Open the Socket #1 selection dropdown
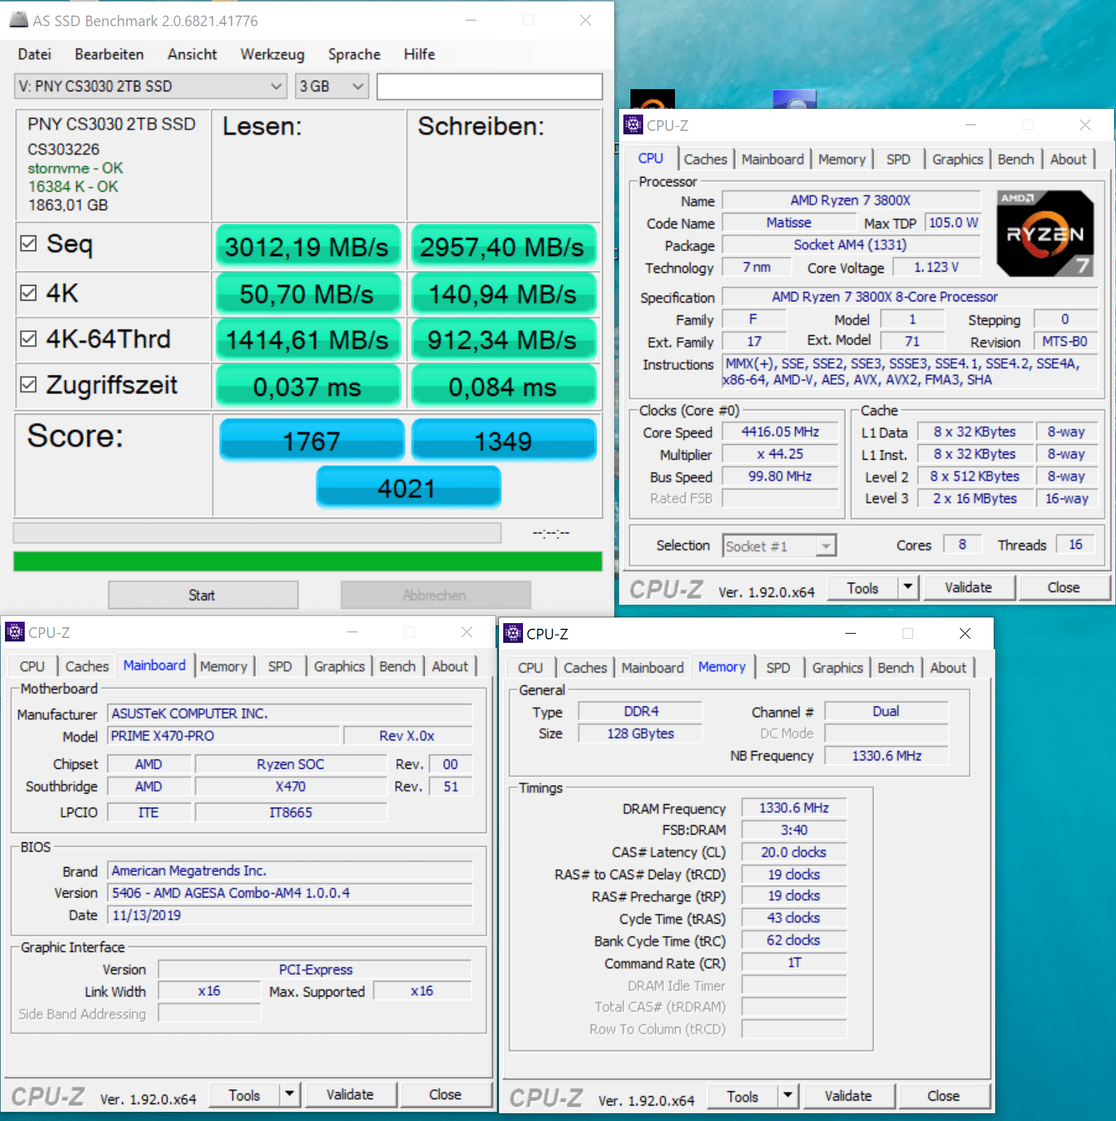This screenshot has height=1121, width=1116. [780, 546]
